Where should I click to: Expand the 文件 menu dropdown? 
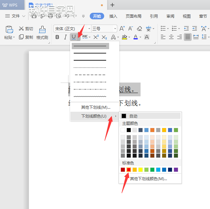(x=15, y=16)
